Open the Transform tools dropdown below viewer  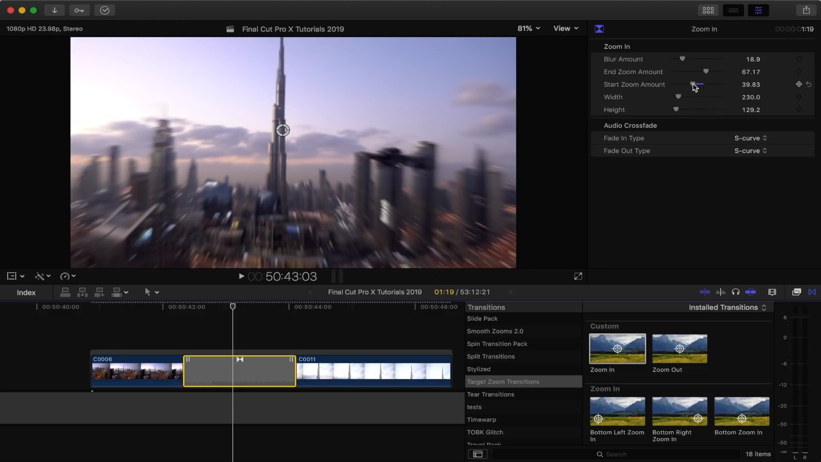pyautogui.click(x=15, y=276)
